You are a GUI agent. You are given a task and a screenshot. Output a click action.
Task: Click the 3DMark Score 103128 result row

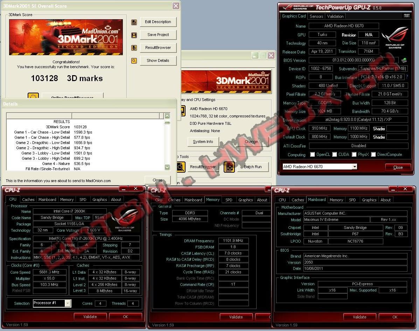click(x=85, y=127)
